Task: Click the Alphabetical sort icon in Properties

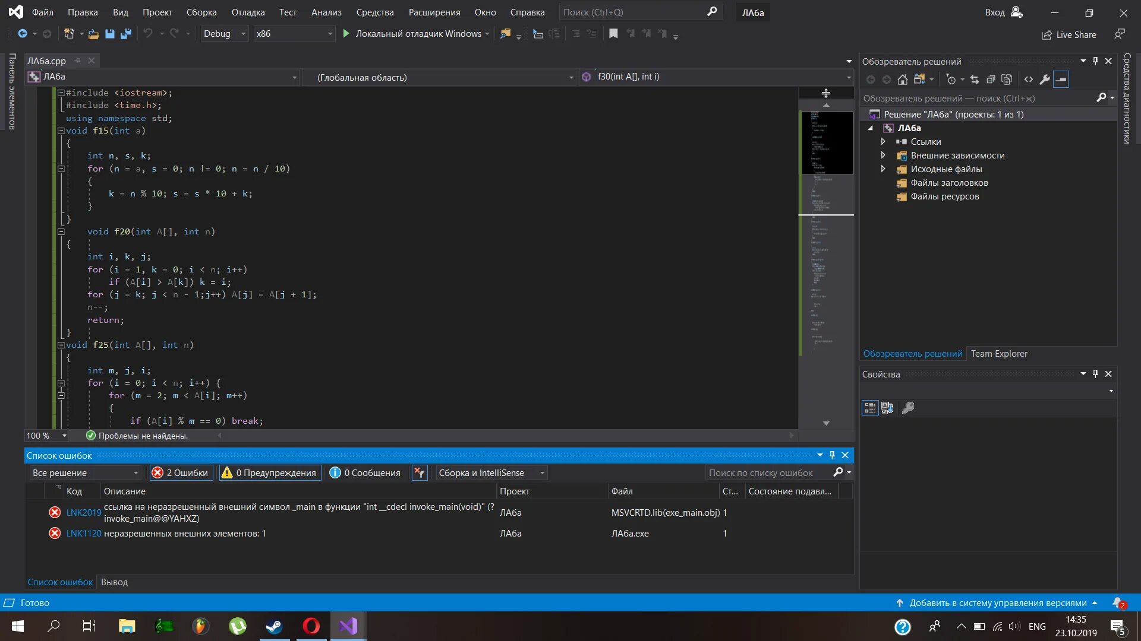Action: (887, 408)
